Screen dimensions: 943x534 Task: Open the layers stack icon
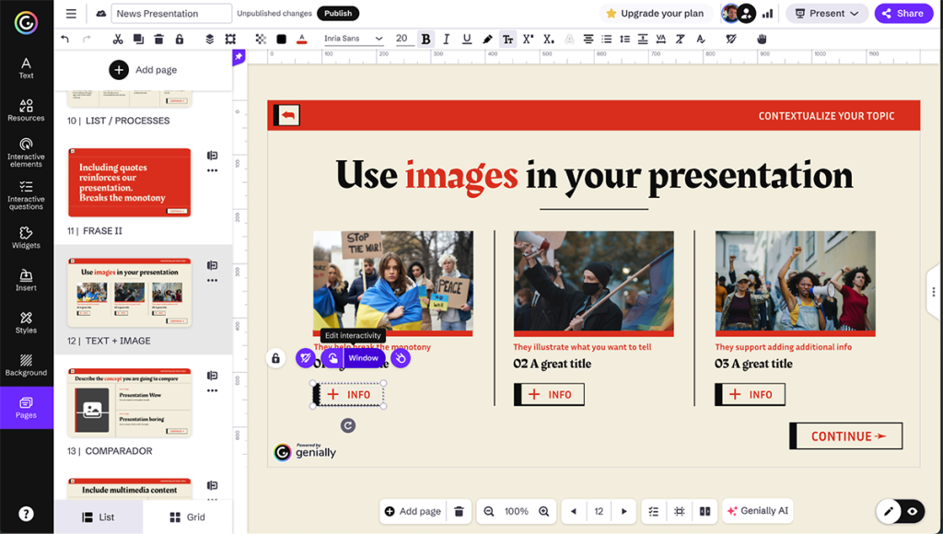tap(209, 39)
